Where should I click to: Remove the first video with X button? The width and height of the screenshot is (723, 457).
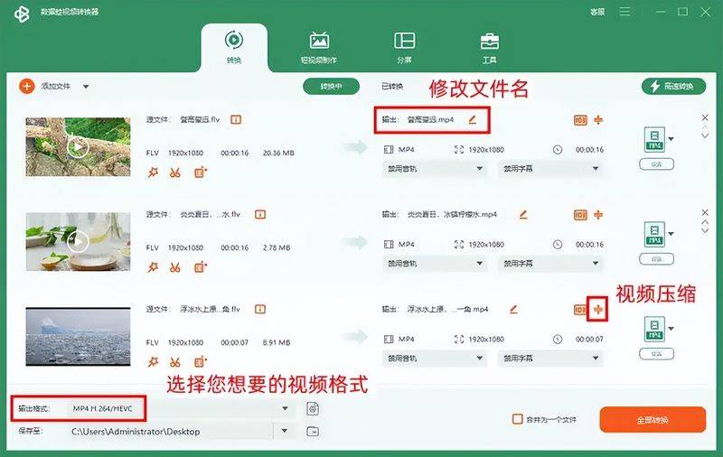click(705, 118)
